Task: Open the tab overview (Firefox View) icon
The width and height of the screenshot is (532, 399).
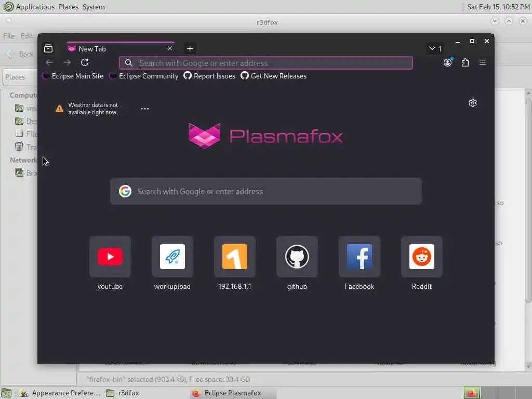Action: (48, 48)
